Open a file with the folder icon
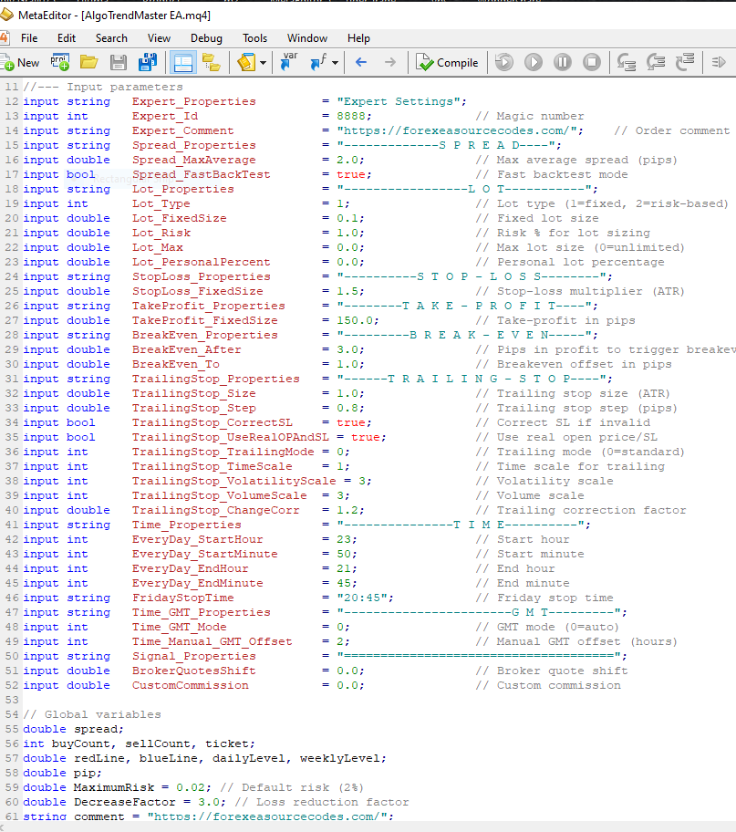 (x=88, y=63)
